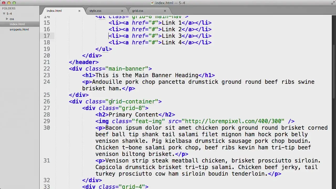Click line number 19 in the gutter
Image resolution: width=336 pixels, height=189 pixels.
[x=47, y=49]
